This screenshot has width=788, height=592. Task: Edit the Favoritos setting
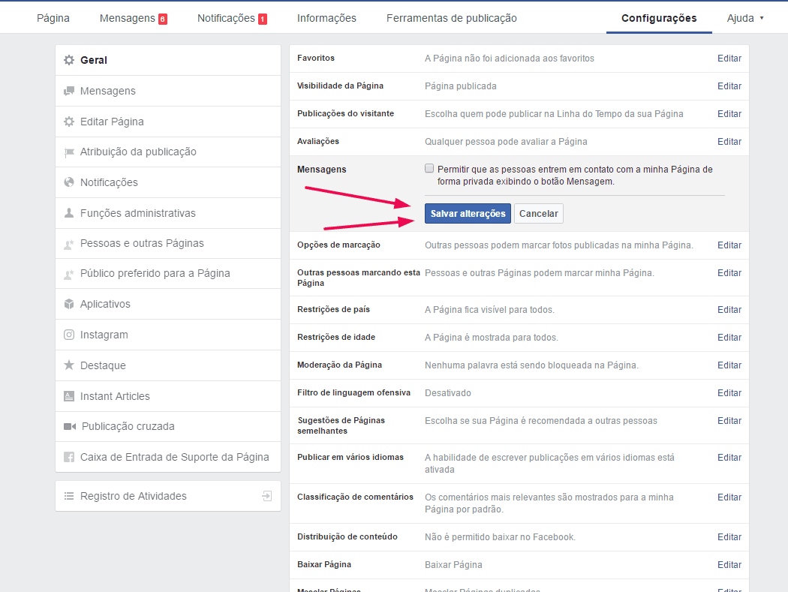pos(729,59)
